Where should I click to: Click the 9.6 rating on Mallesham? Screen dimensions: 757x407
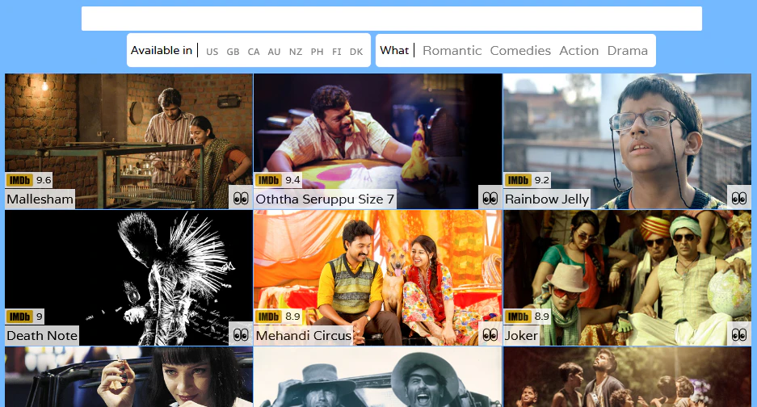[x=44, y=181]
